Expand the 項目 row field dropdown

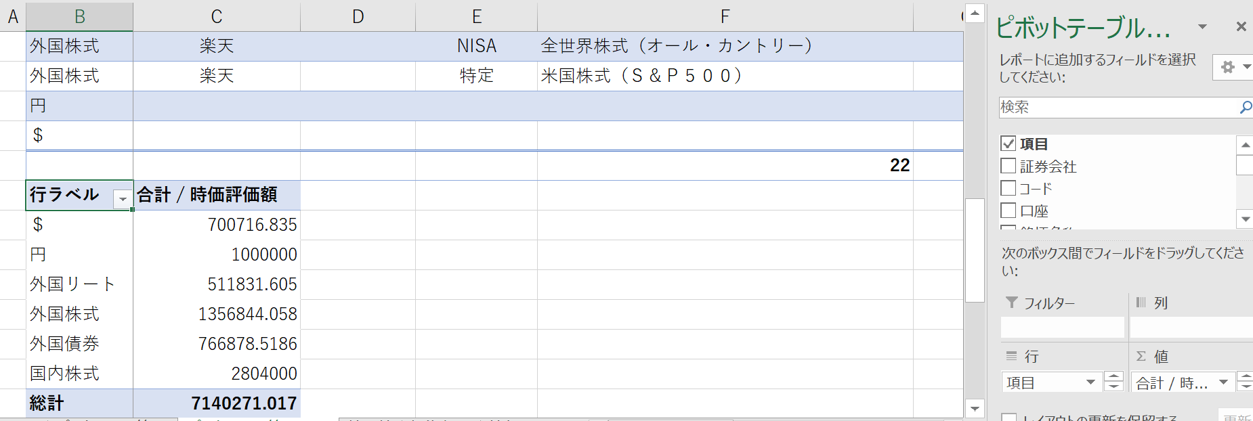tap(1090, 382)
